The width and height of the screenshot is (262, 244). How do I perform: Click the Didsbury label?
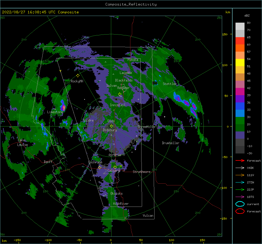[x=110, y=130]
